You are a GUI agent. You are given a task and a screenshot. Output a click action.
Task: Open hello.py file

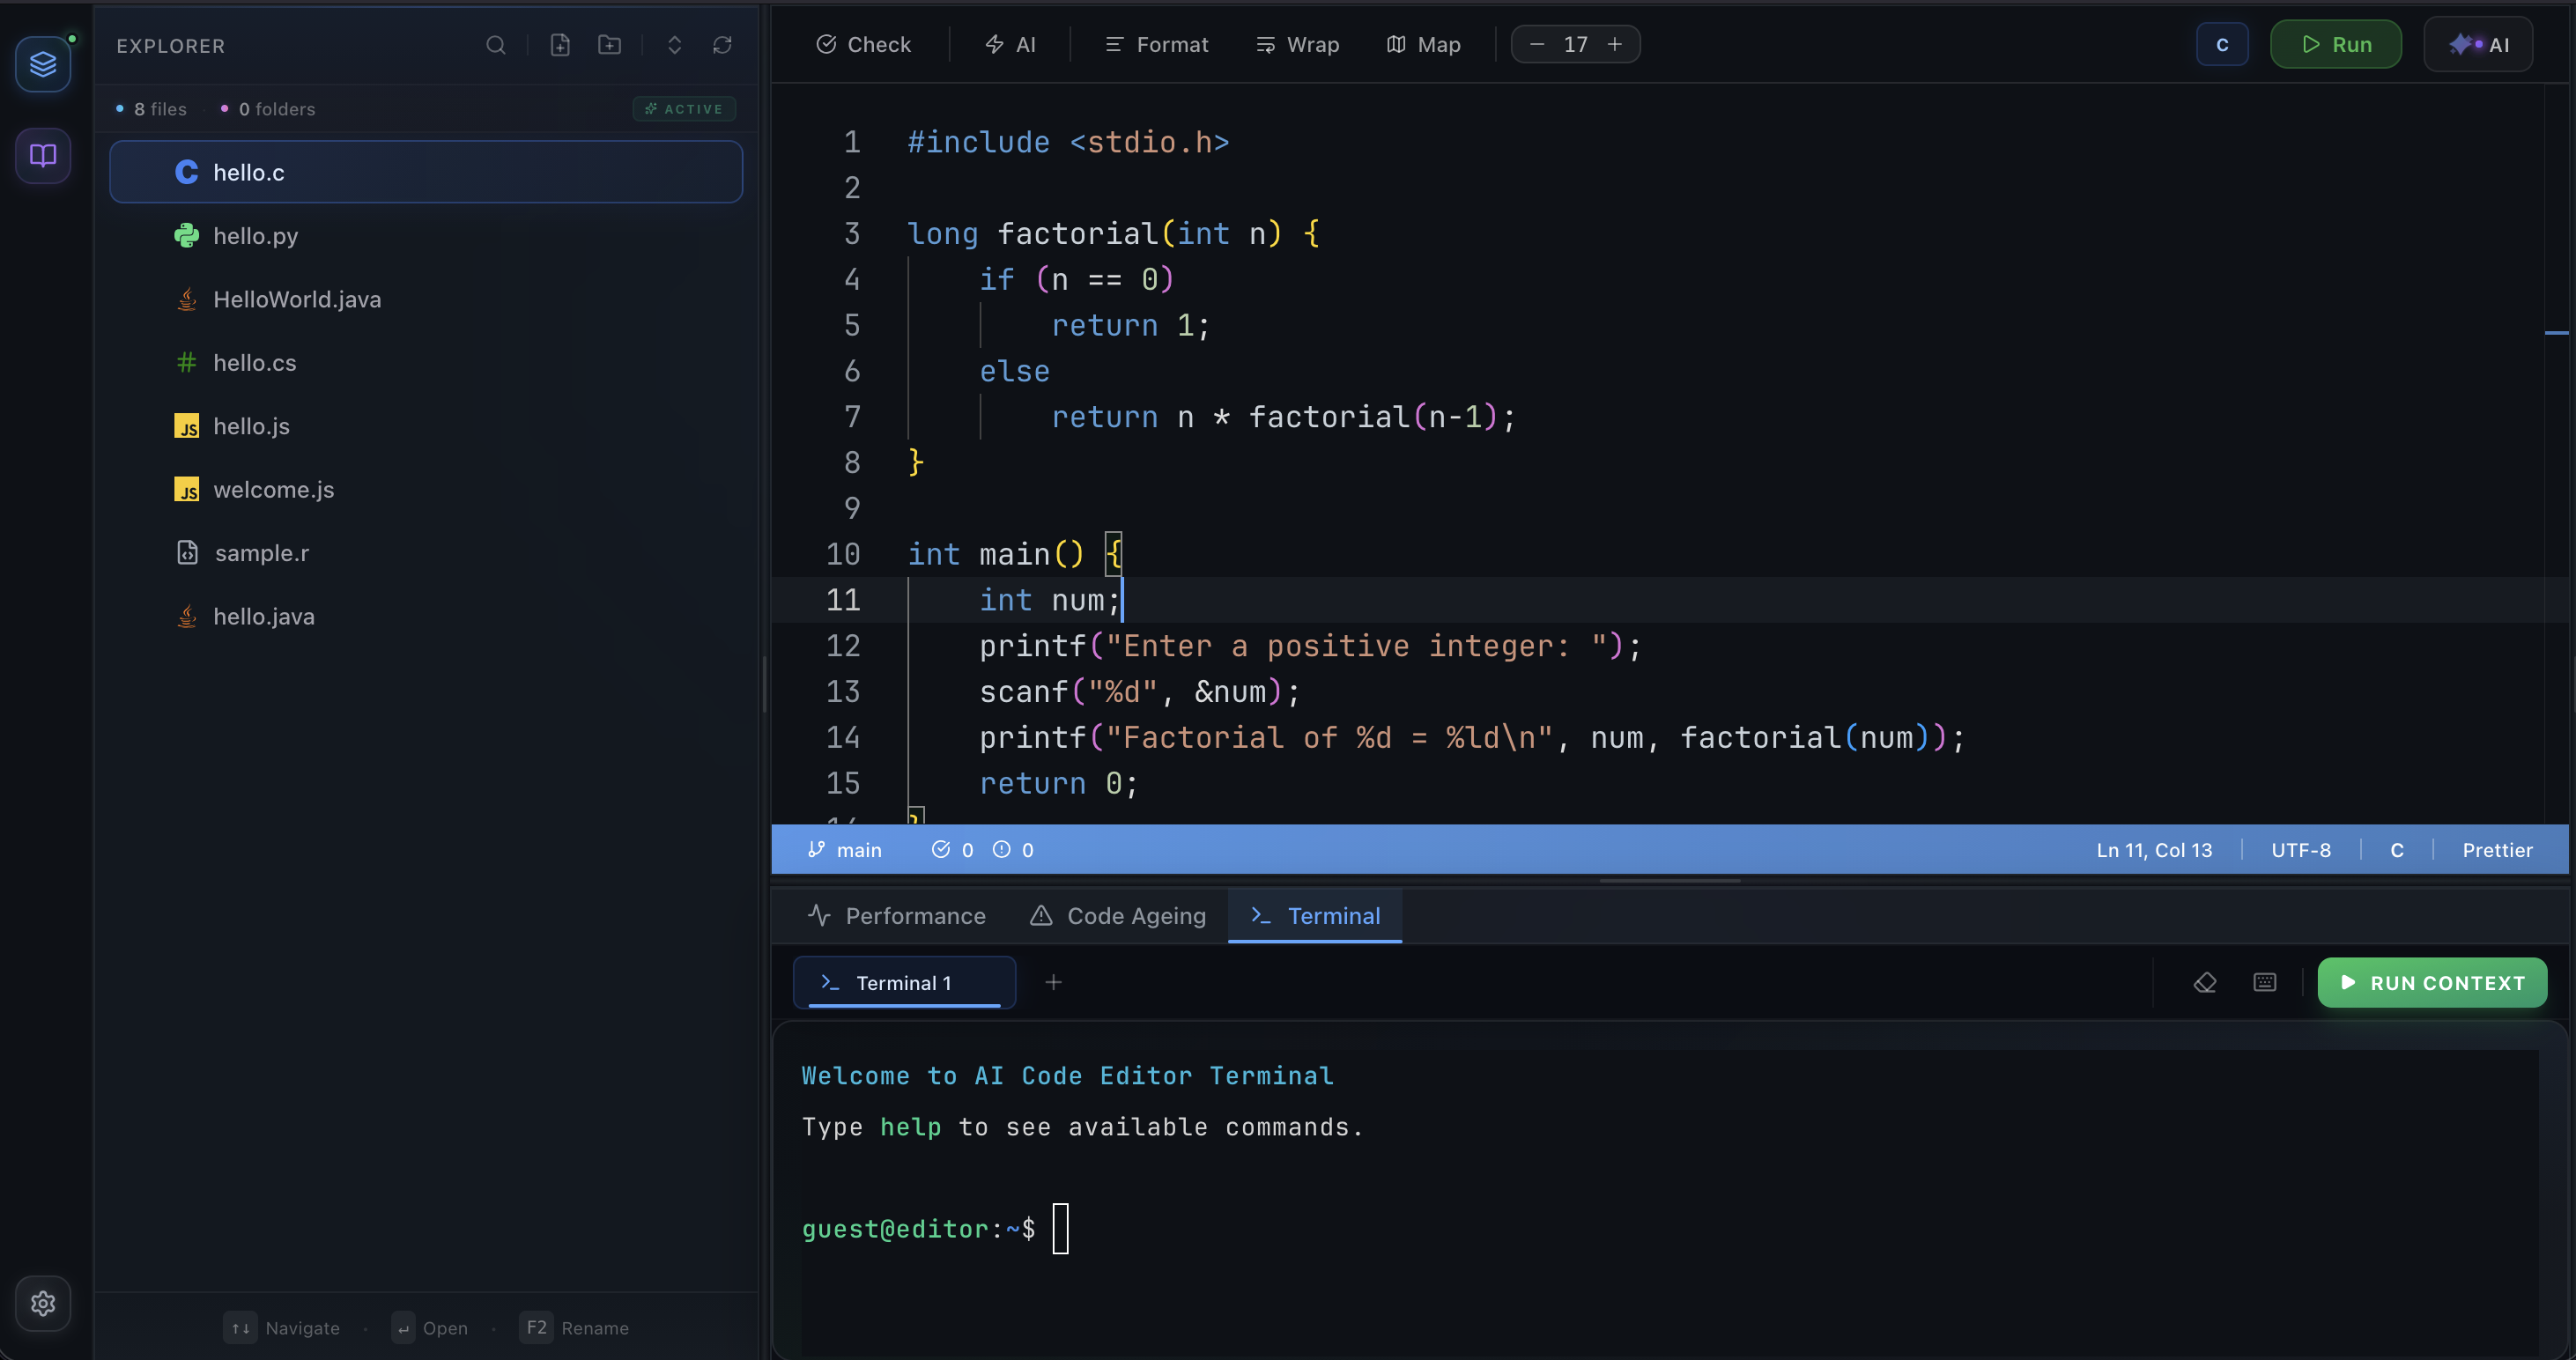coord(426,236)
